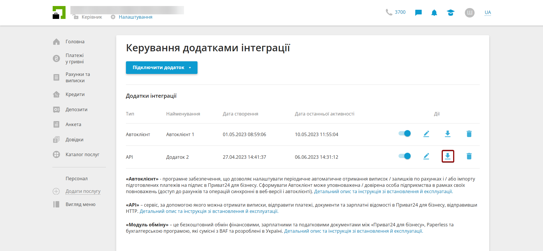
Task: Open Довідки menu item
Action: [x=74, y=140]
